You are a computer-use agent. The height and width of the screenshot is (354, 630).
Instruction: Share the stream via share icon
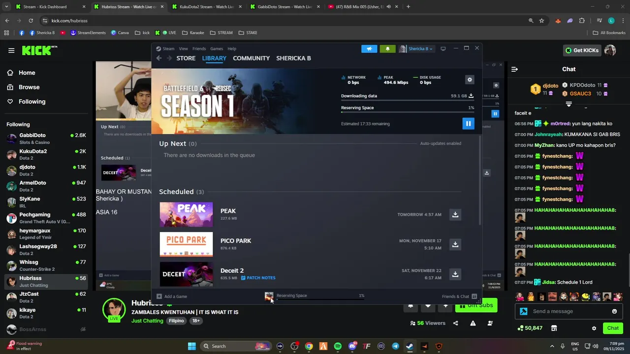[456, 323]
